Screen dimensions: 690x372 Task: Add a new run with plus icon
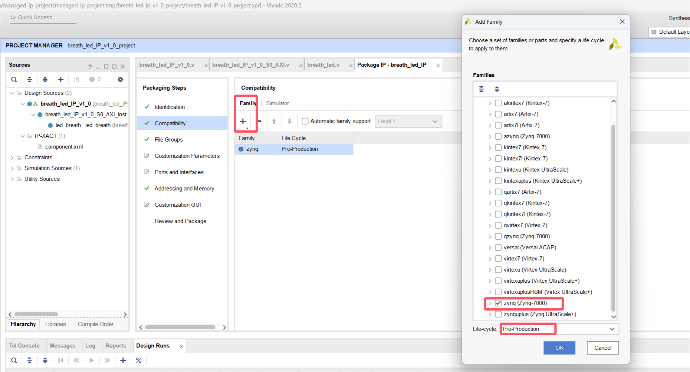point(123,360)
